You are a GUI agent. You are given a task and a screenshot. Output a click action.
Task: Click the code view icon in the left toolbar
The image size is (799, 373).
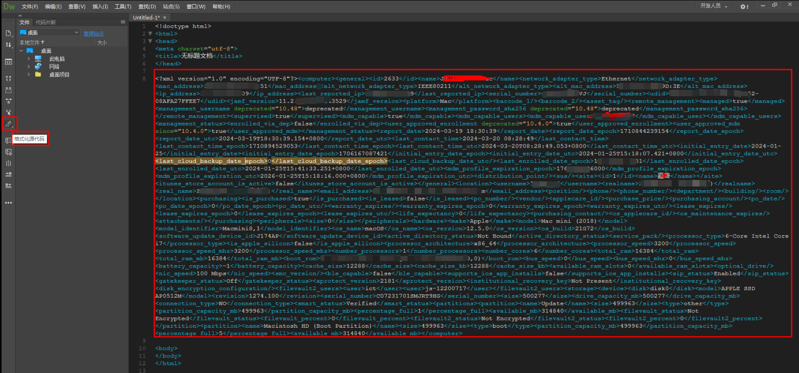coord(8,62)
